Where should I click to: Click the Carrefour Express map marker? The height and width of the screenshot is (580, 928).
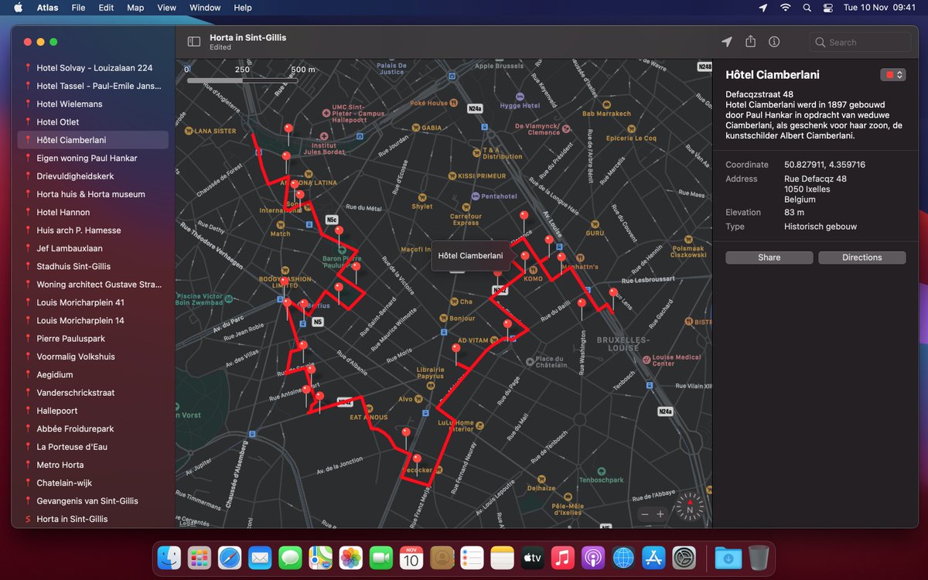[x=466, y=206]
